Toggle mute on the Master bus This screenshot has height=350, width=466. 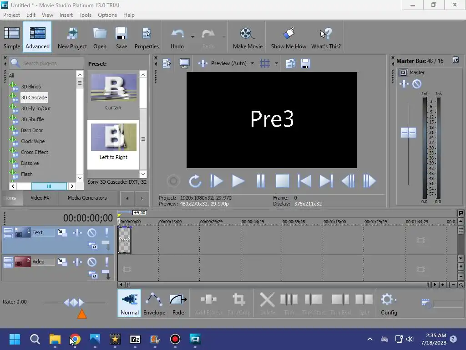(x=417, y=84)
